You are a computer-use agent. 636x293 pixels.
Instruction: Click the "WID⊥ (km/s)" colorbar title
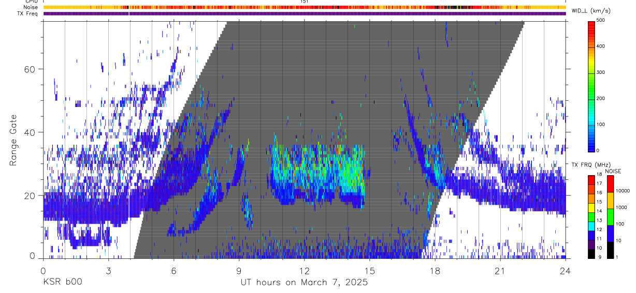click(x=590, y=11)
